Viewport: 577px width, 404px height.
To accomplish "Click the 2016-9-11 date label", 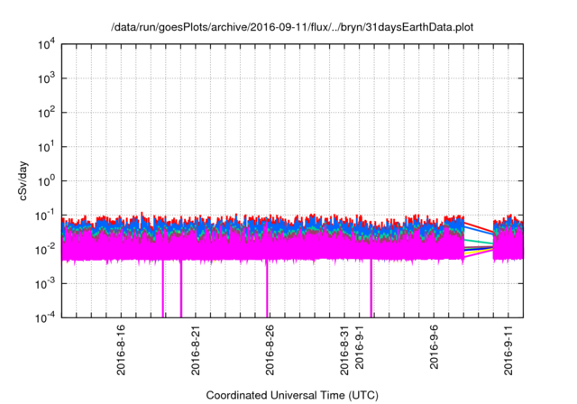I will (x=508, y=350).
